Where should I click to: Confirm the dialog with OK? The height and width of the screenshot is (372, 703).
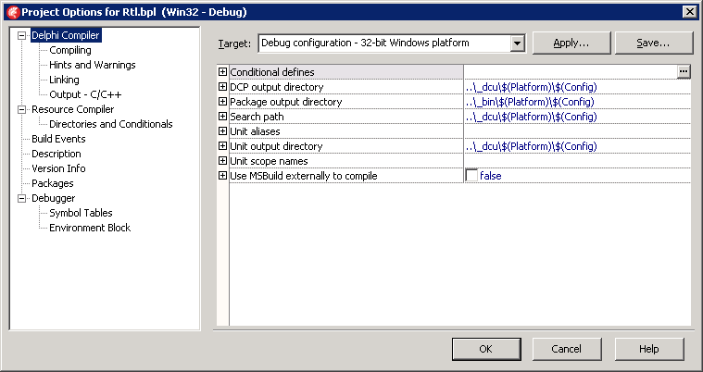click(486, 349)
